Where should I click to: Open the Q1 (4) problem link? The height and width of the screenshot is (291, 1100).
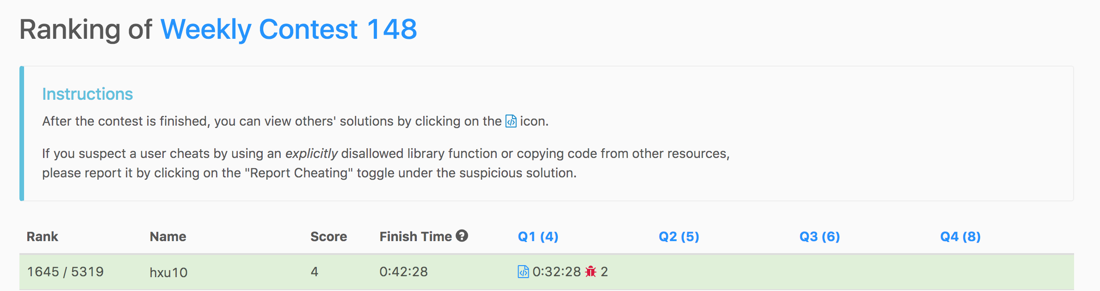point(538,236)
